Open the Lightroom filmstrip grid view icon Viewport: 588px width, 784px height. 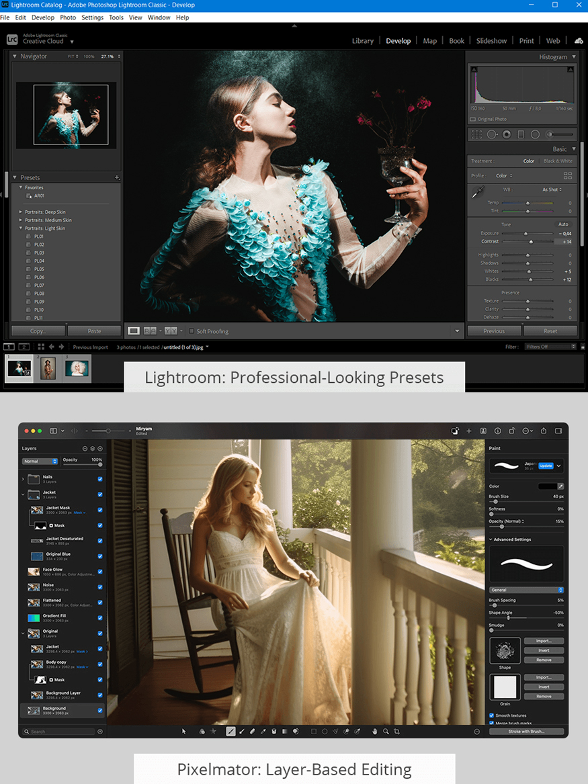[x=41, y=347]
